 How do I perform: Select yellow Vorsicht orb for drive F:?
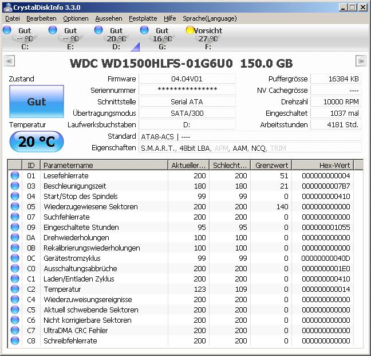(190, 30)
